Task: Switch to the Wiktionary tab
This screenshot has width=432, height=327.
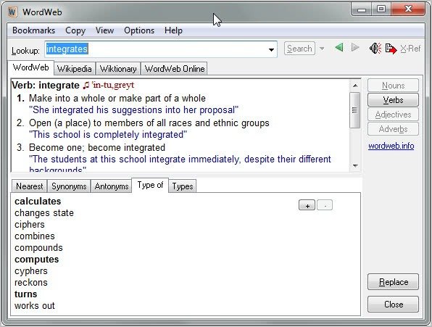Action: click(x=118, y=69)
